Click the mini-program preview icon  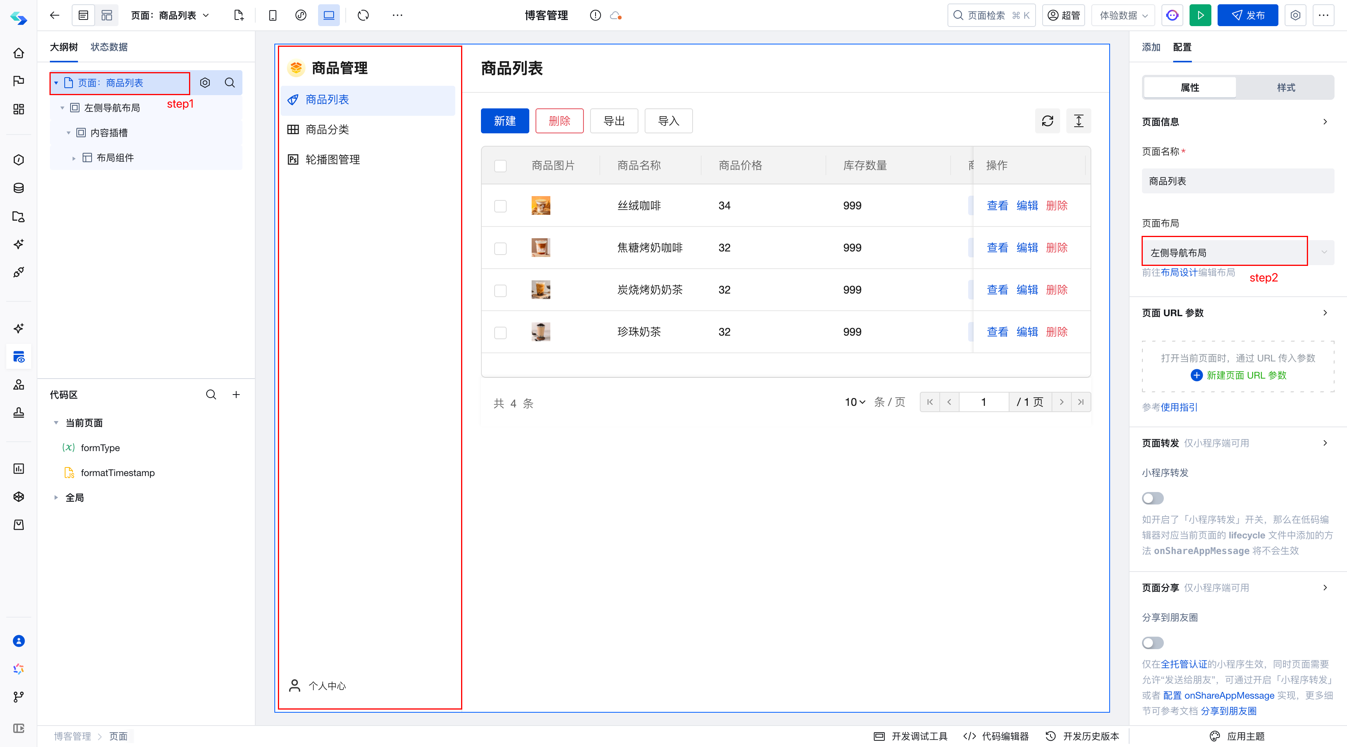tap(301, 15)
